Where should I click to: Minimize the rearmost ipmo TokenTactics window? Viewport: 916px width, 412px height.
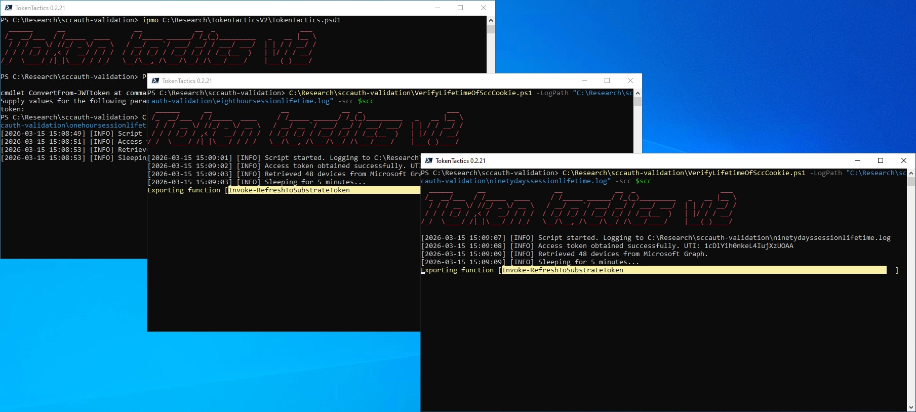[x=437, y=8]
